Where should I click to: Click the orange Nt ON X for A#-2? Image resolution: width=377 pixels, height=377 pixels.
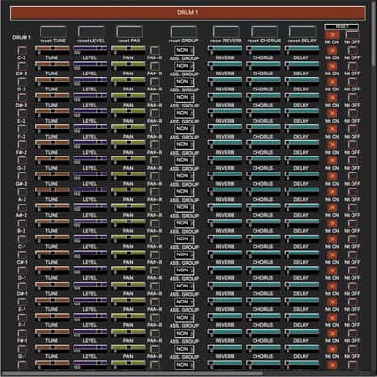[x=332, y=207]
